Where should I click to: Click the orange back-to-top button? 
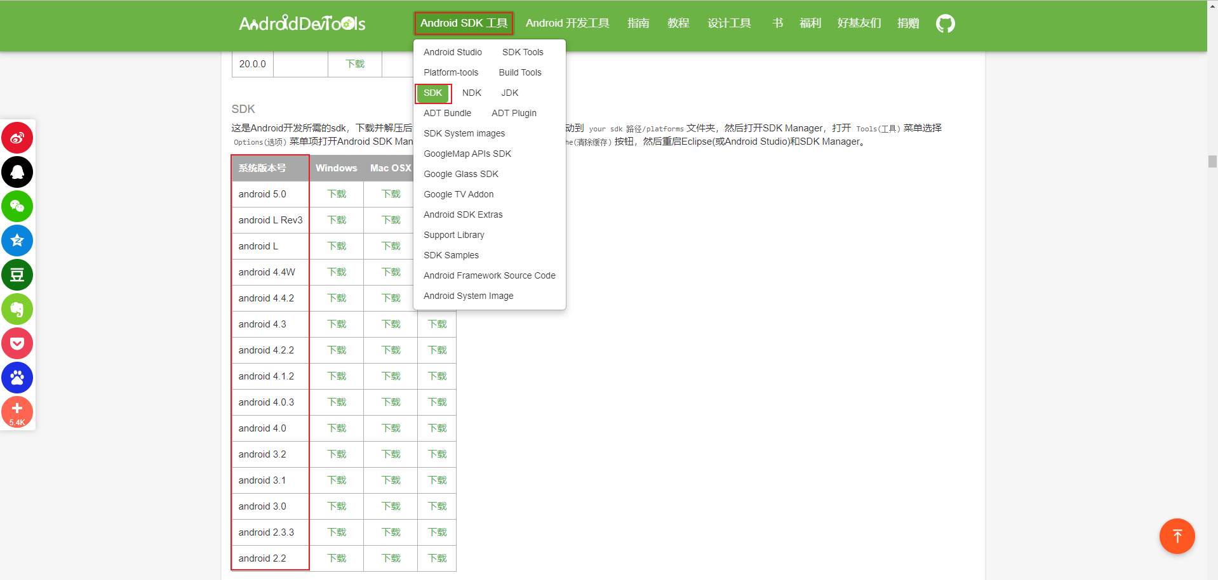tap(1177, 536)
